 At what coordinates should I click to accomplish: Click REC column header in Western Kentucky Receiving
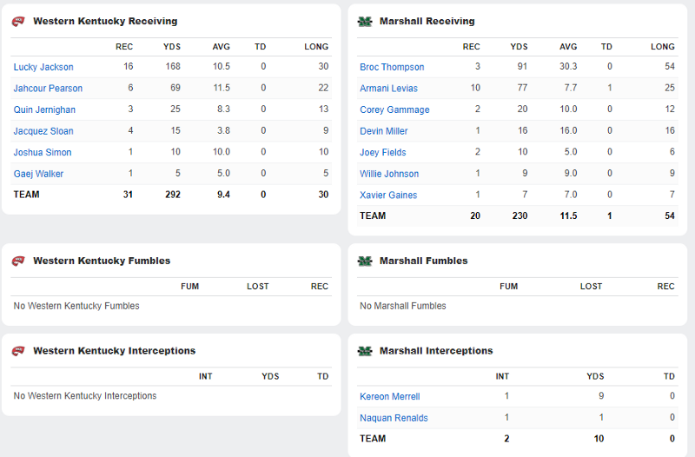coord(124,47)
